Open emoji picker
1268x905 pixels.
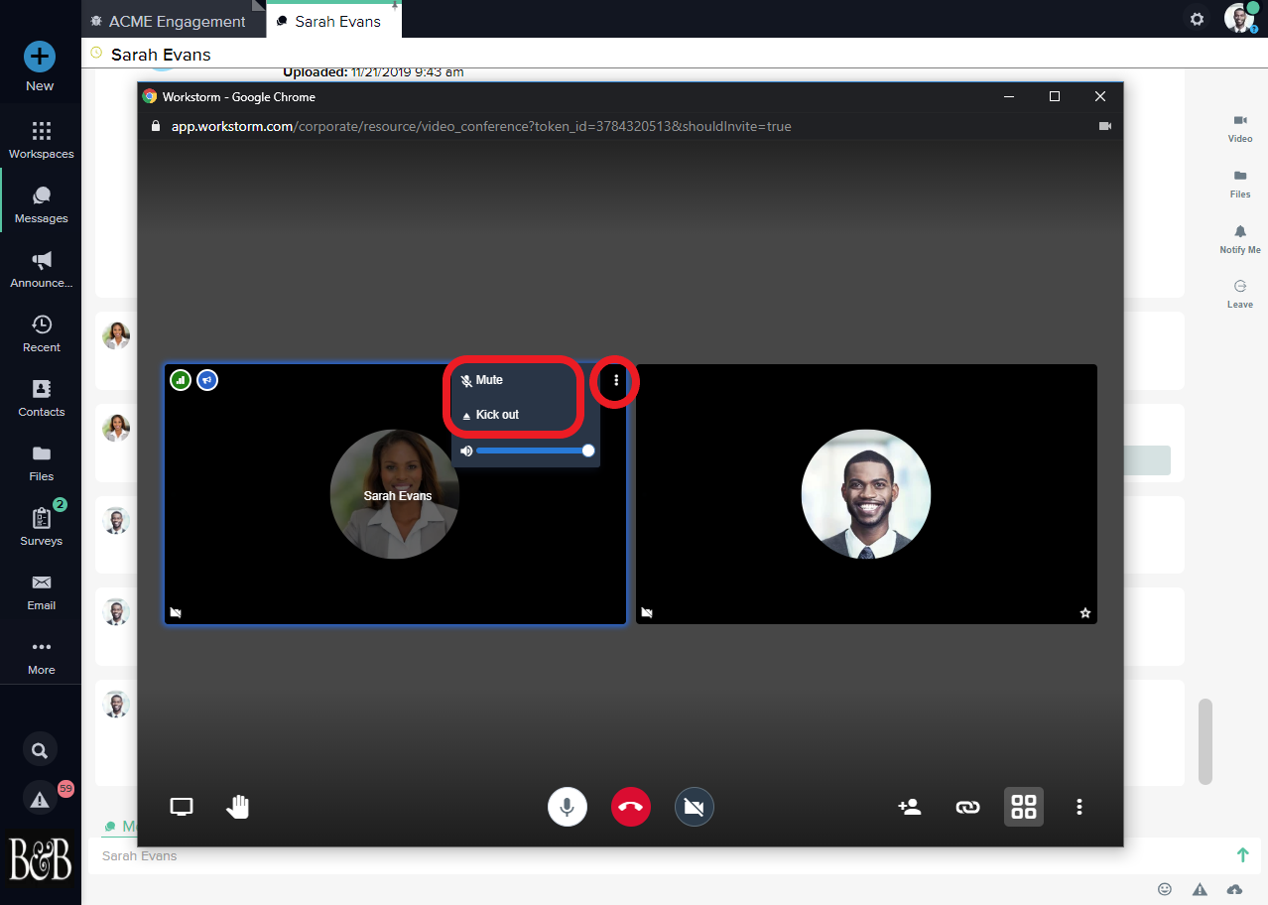tap(1165, 889)
